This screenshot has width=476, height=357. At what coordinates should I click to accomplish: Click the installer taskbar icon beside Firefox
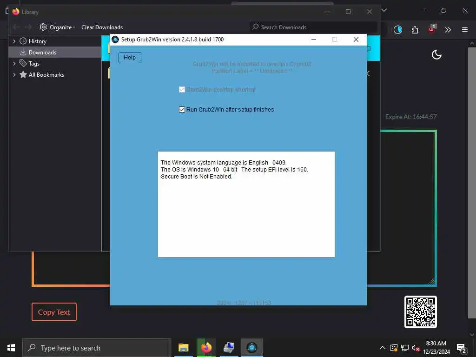(229, 348)
